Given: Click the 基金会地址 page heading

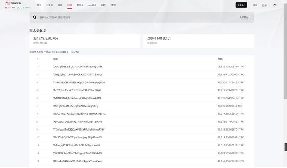Looking at the screenshot, I should [38, 31].
